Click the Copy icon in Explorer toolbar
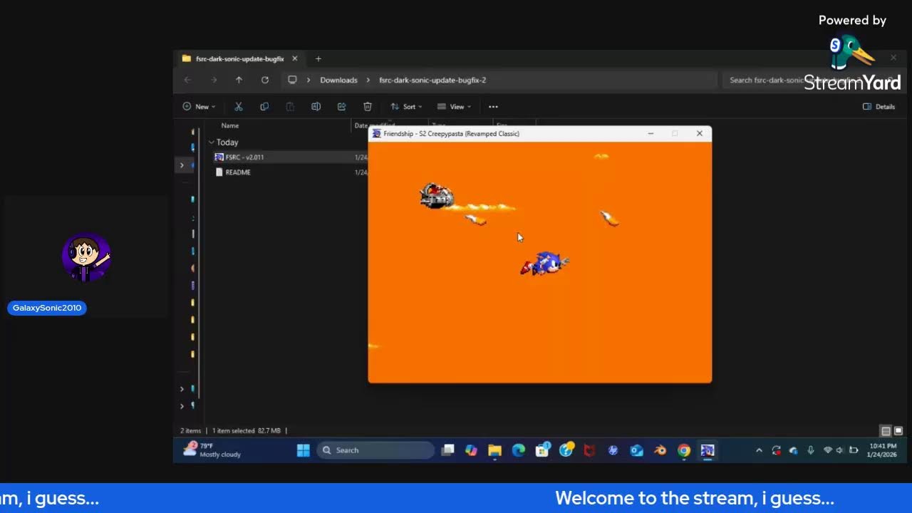The height and width of the screenshot is (513, 912). (x=264, y=107)
